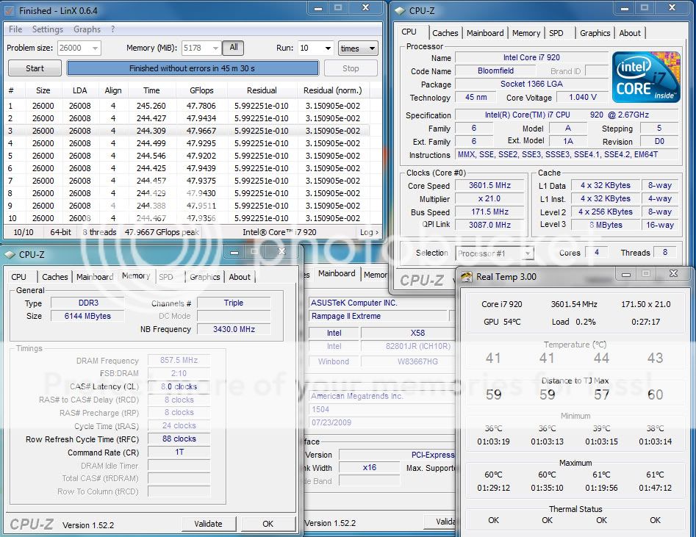Click the 44 core temperature in Real Temp
Viewport: 696px width, 537px height.
click(601, 358)
